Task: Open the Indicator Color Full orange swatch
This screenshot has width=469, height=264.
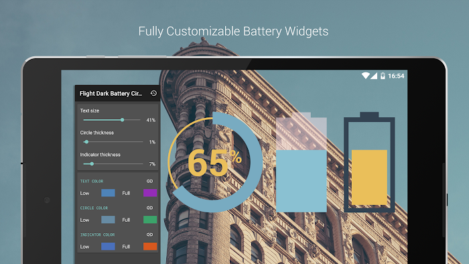Action: [x=150, y=247]
